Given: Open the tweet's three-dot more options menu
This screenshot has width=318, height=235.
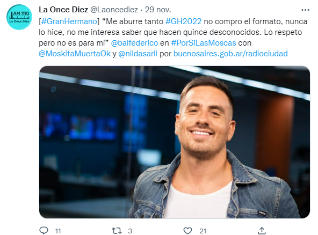Looking at the screenshot, I should coord(305,10).
